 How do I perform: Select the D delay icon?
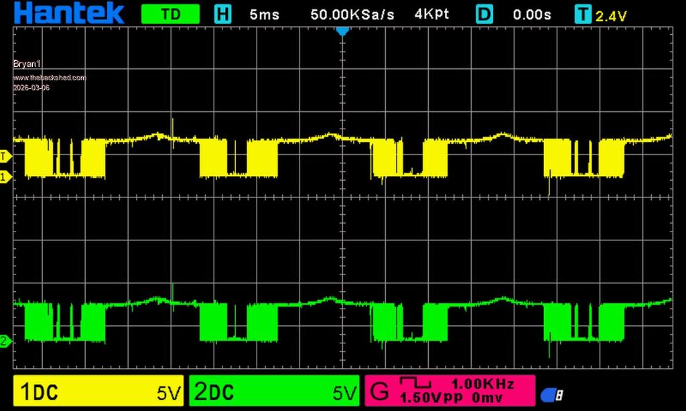[x=484, y=15]
